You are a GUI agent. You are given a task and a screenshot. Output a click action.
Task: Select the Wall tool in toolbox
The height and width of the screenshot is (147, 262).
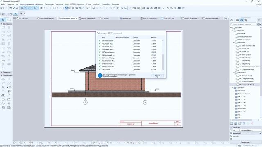pos(3,27)
